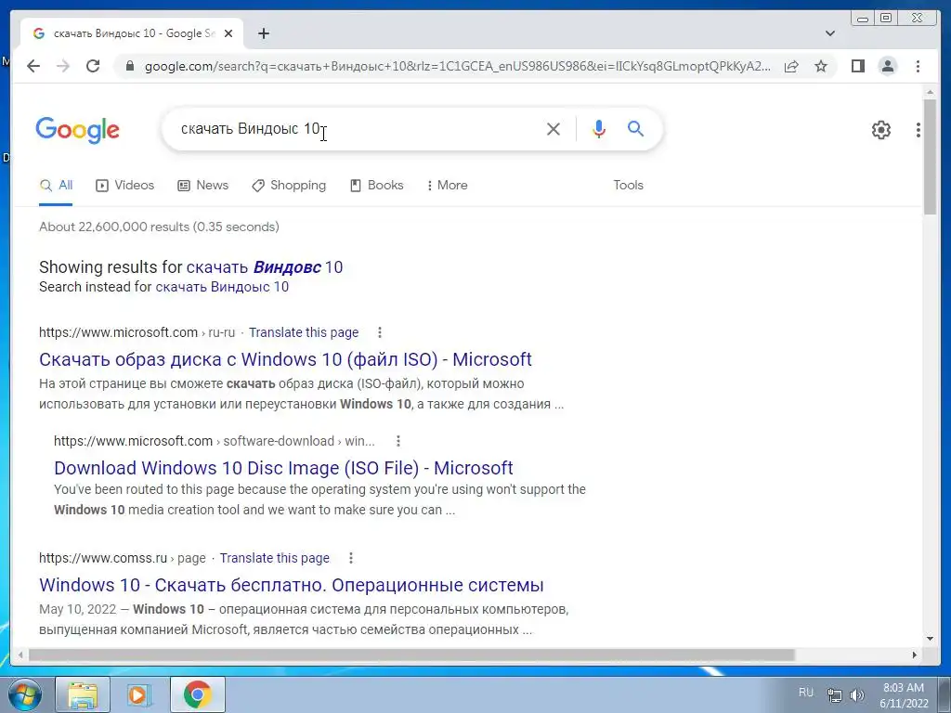Reload the current page
This screenshot has width=951, height=713.
tap(93, 66)
